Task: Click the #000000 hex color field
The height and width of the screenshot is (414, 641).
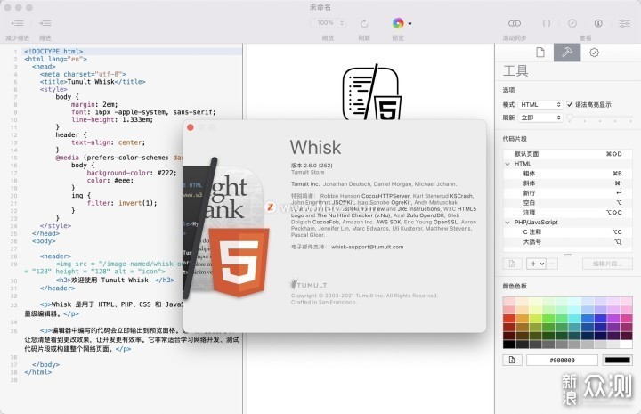Action: tap(562, 360)
